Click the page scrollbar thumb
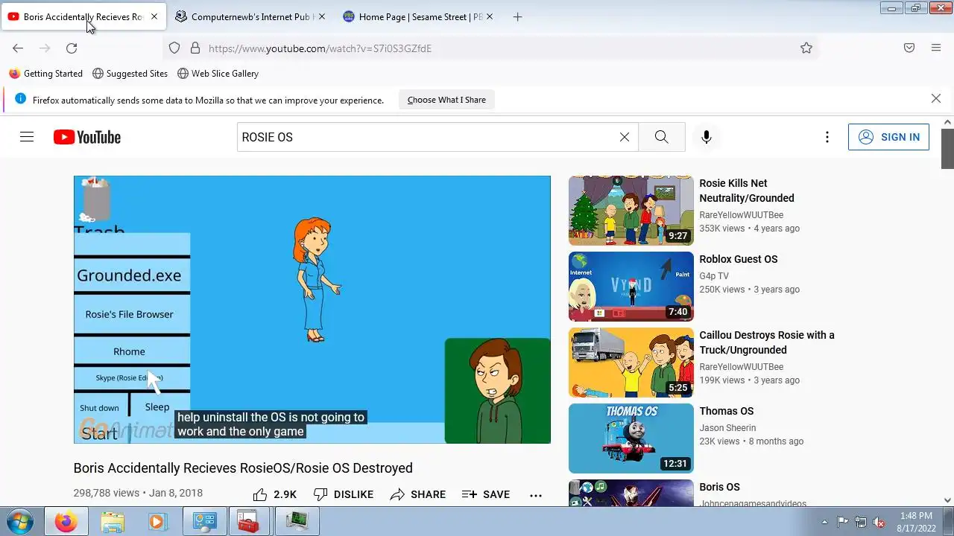Image resolution: width=954 pixels, height=536 pixels. pos(947,149)
